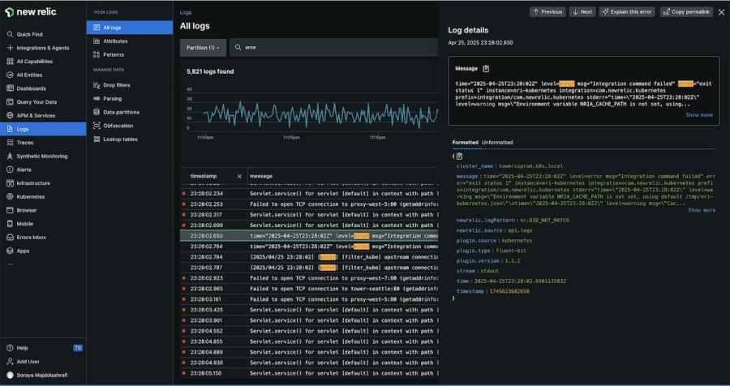Click Explain this error button
This screenshot has width=730, height=386.
coord(627,12)
